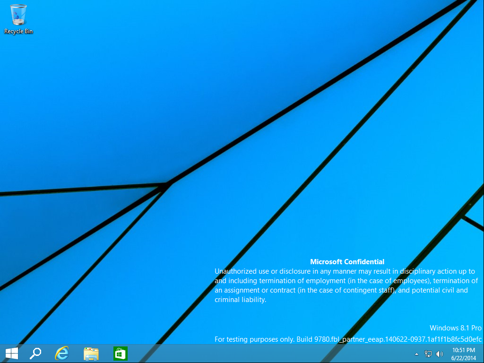Screen dimensions: 484x363
Task: Click the Windows 8.1 Pro watermark
Action: [x=455, y=328]
